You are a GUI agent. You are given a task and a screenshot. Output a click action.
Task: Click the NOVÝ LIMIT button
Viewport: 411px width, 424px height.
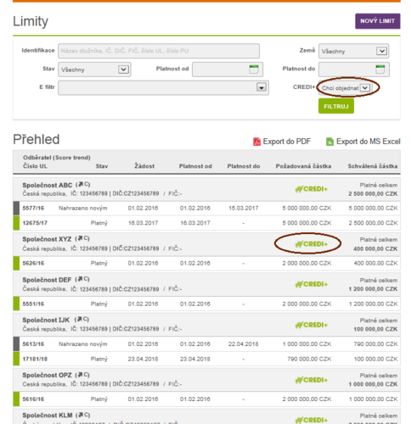(x=378, y=21)
